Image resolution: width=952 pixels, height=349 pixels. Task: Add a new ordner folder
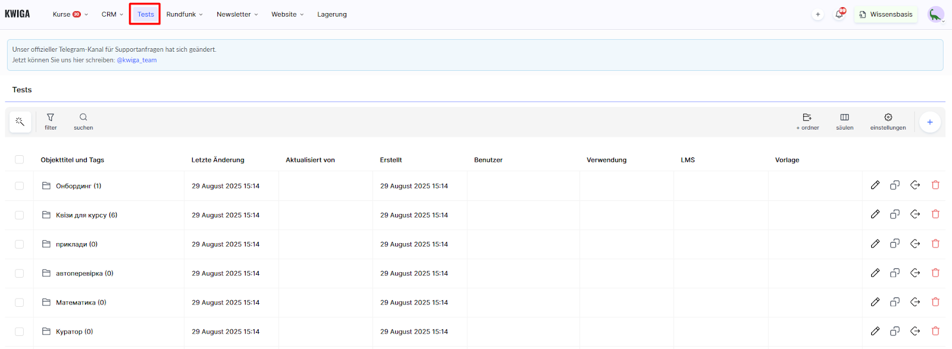tap(807, 121)
